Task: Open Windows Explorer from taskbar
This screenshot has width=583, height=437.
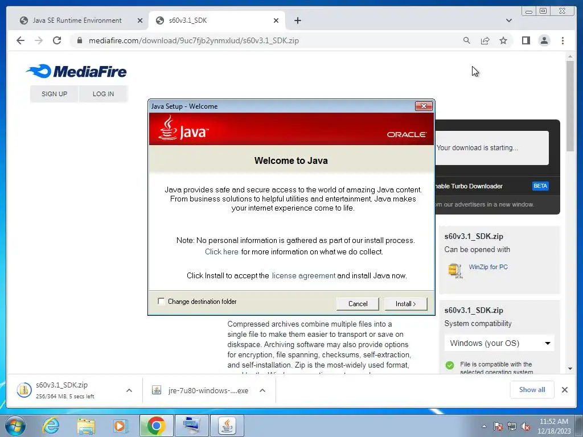Action: (86, 426)
